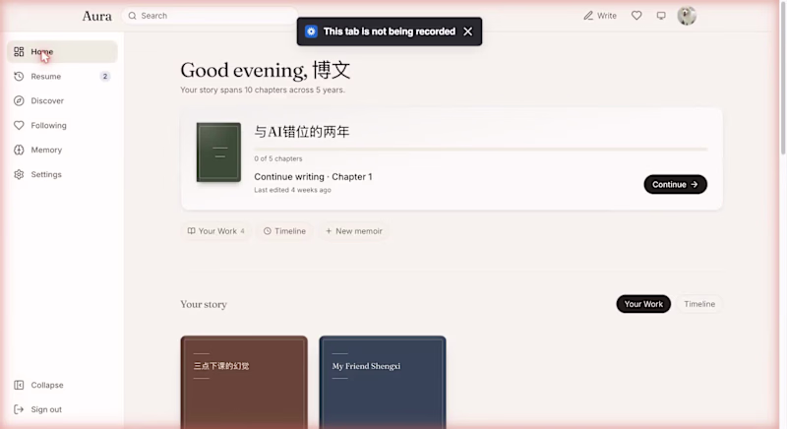Open the Resume menu item
Image resolution: width=787 pixels, height=429 pixels.
point(62,77)
